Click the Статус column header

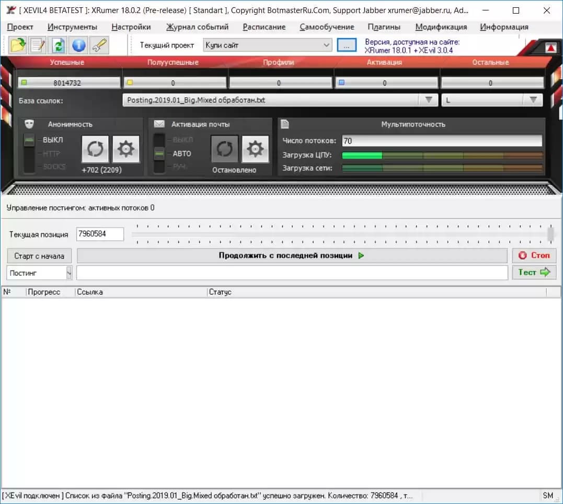(x=377, y=292)
